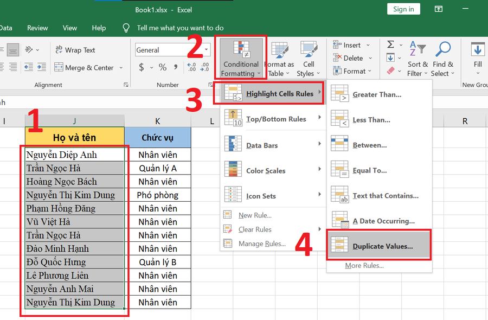Open the Help ribbon tab
The height and width of the screenshot is (320, 488).
tap(99, 28)
